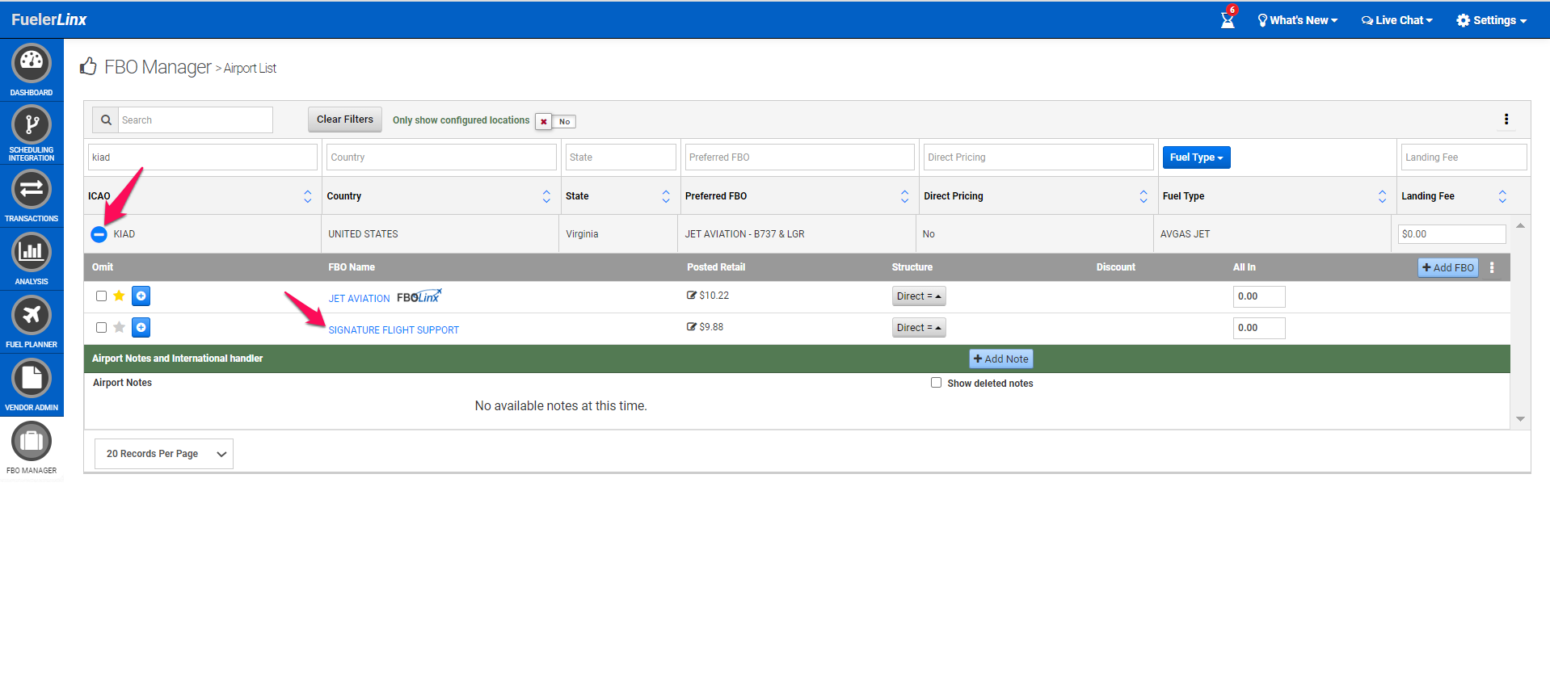Open the What's New menu
The width and height of the screenshot is (1550, 684).
pos(1297,20)
